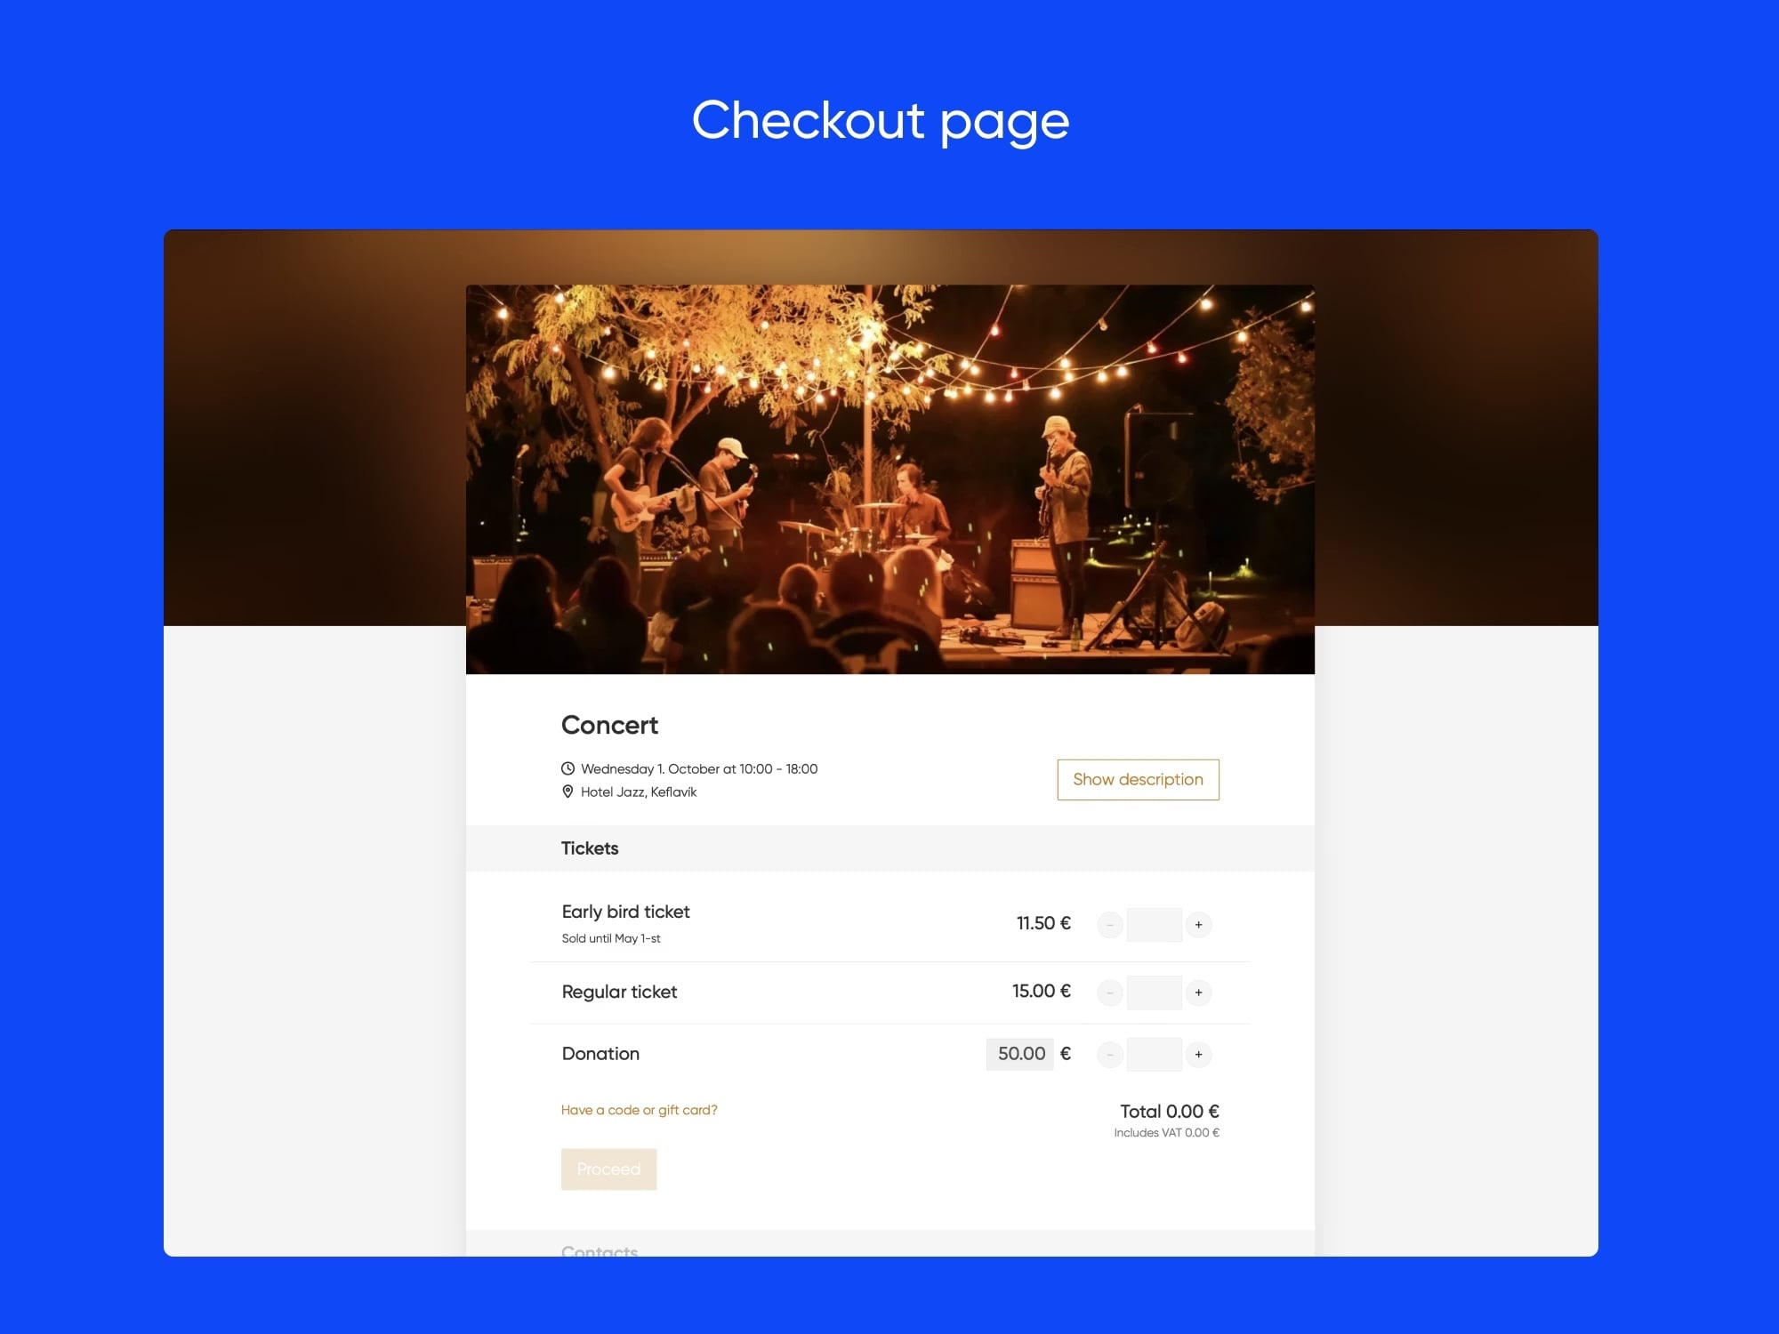Click the location pin icon by Hotel Jazz
The height and width of the screenshot is (1334, 1779).
click(x=568, y=792)
